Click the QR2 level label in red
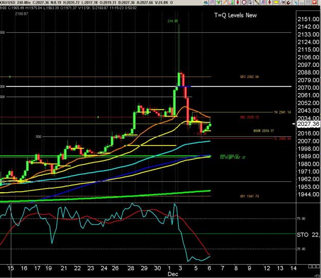Image resolution: width=321 pixels, height=278 pixels. (249, 117)
